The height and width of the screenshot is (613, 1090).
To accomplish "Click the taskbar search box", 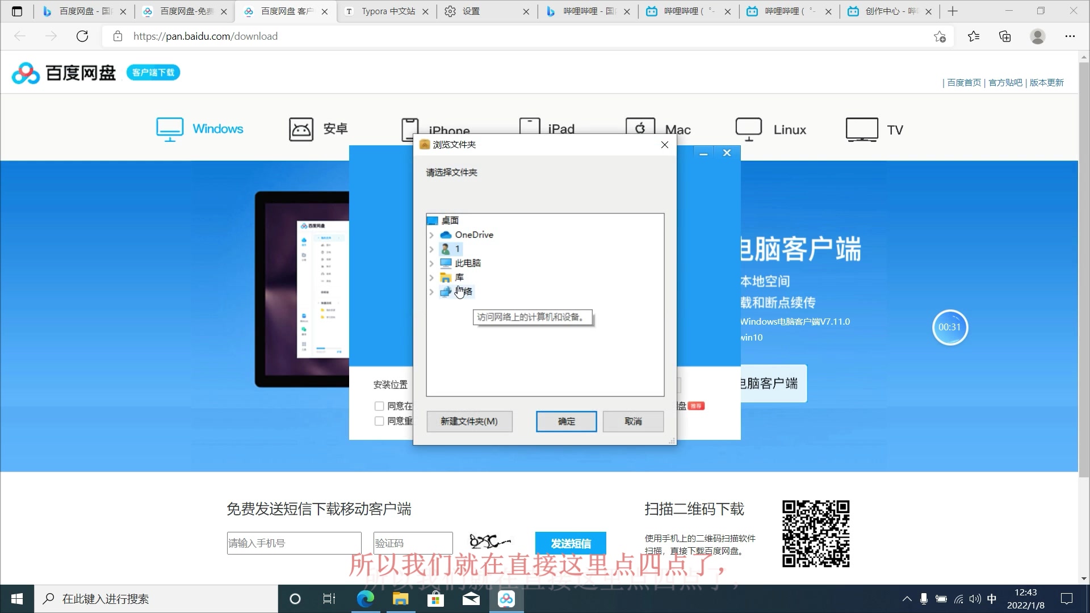I will click(156, 599).
